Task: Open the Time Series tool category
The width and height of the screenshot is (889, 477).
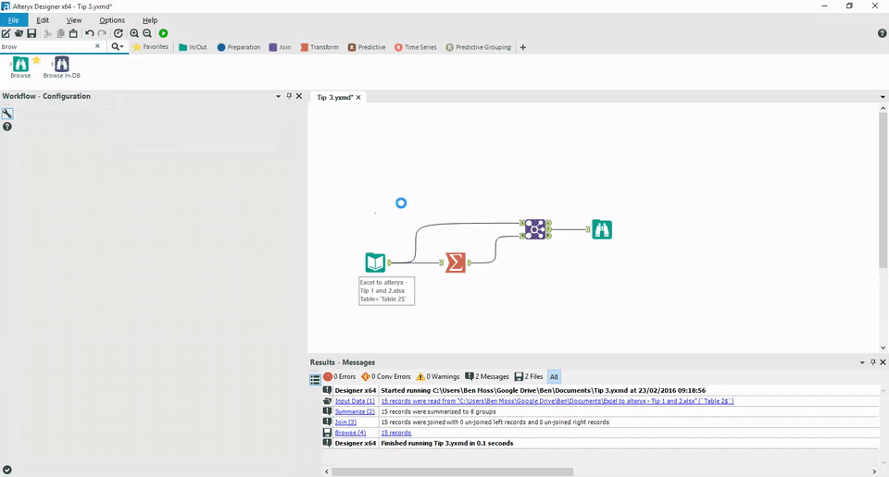Action: point(416,47)
